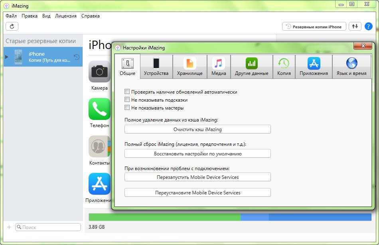Close the Настройки iMazing dialog
The image size is (379, 245).
(363, 46)
